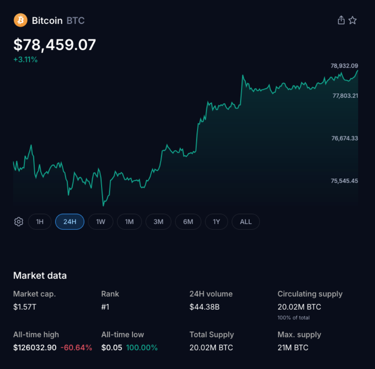Star Bitcoin as a favorite
This screenshot has height=369, width=375.
pos(353,20)
